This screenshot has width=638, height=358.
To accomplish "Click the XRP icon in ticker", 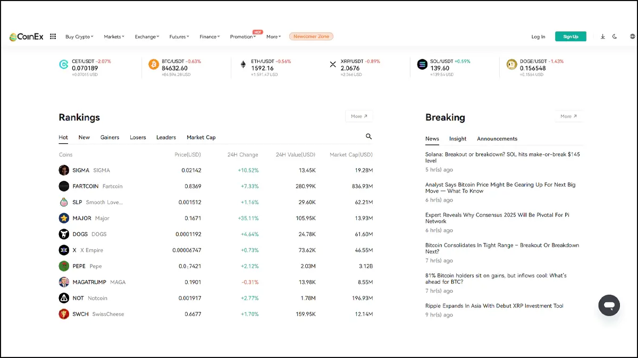I will click(333, 65).
